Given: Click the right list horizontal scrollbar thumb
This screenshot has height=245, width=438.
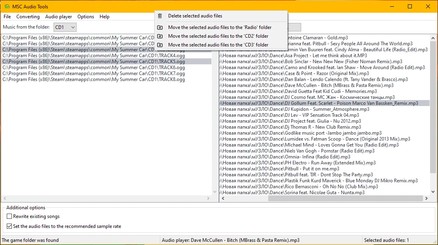Looking at the screenshot, I should point(345,198).
